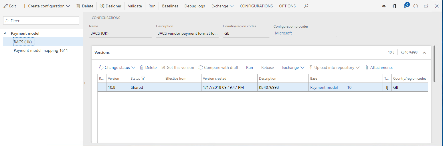This screenshot has height=146, width=443.
Task: Open the Create configuration dropdown
Action: point(46,6)
